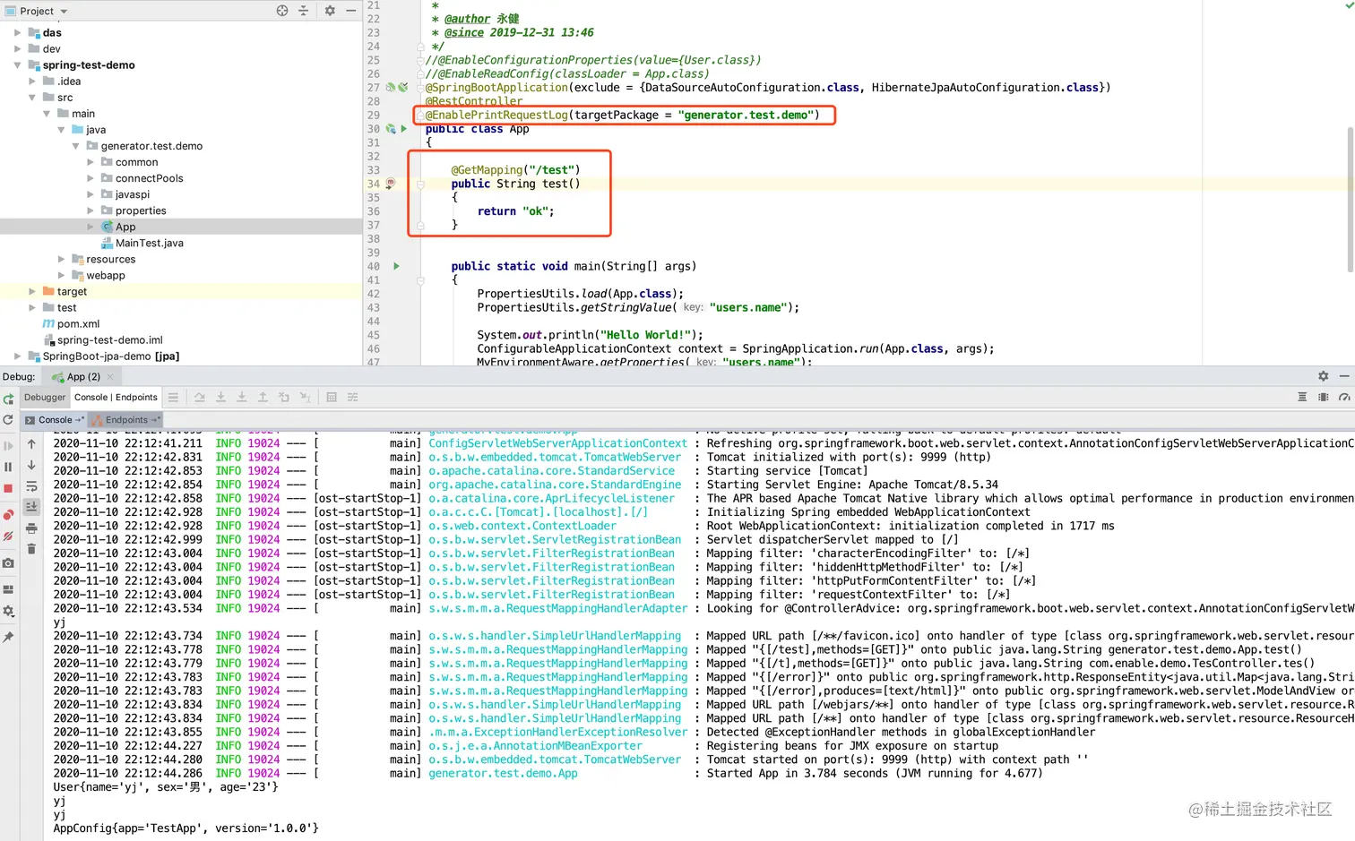Collapse the generator.test.demo package
Image resolution: width=1355 pixels, height=841 pixels.
[x=75, y=146]
